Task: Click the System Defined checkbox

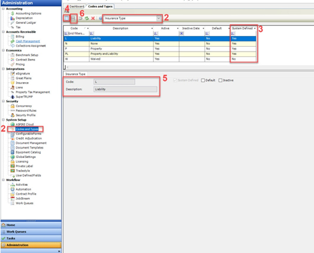Action: pos(175,80)
